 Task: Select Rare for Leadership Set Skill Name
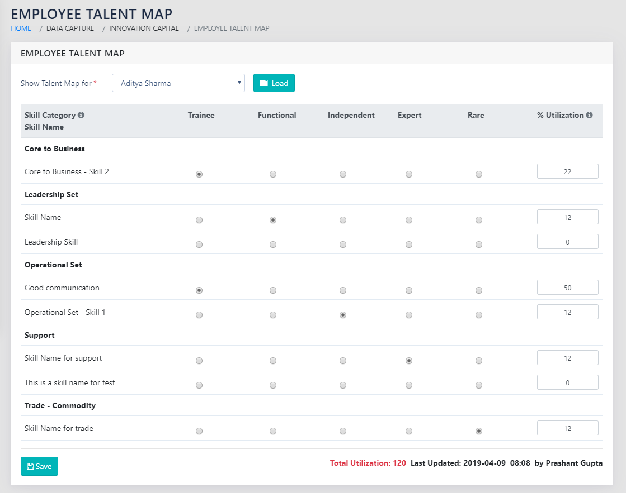coord(479,220)
